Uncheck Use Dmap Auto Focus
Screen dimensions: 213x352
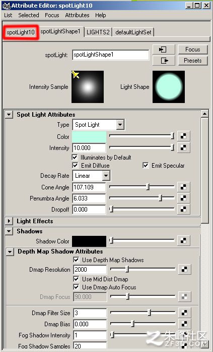[x=77, y=287]
